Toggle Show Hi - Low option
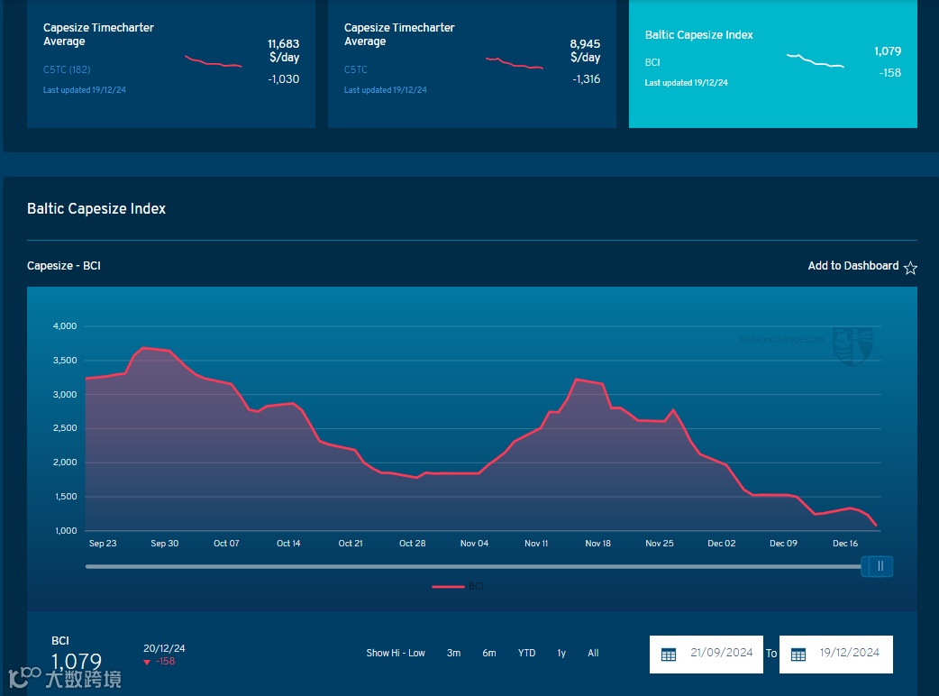The height and width of the screenshot is (696, 939). tap(396, 653)
